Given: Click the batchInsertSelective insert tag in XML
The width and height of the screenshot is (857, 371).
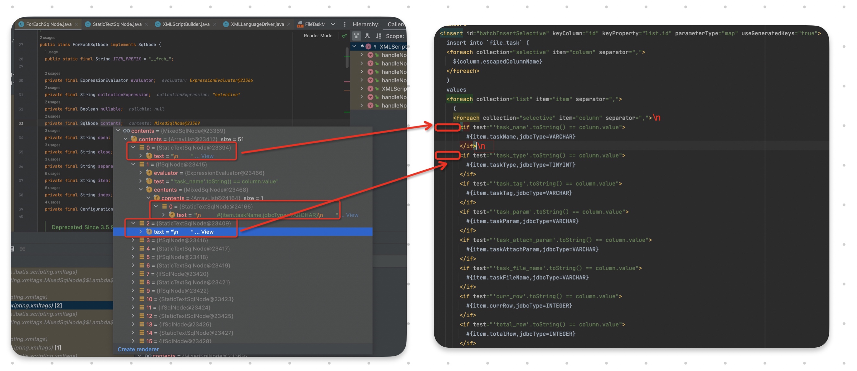Looking at the screenshot, I should pyautogui.click(x=451, y=33).
